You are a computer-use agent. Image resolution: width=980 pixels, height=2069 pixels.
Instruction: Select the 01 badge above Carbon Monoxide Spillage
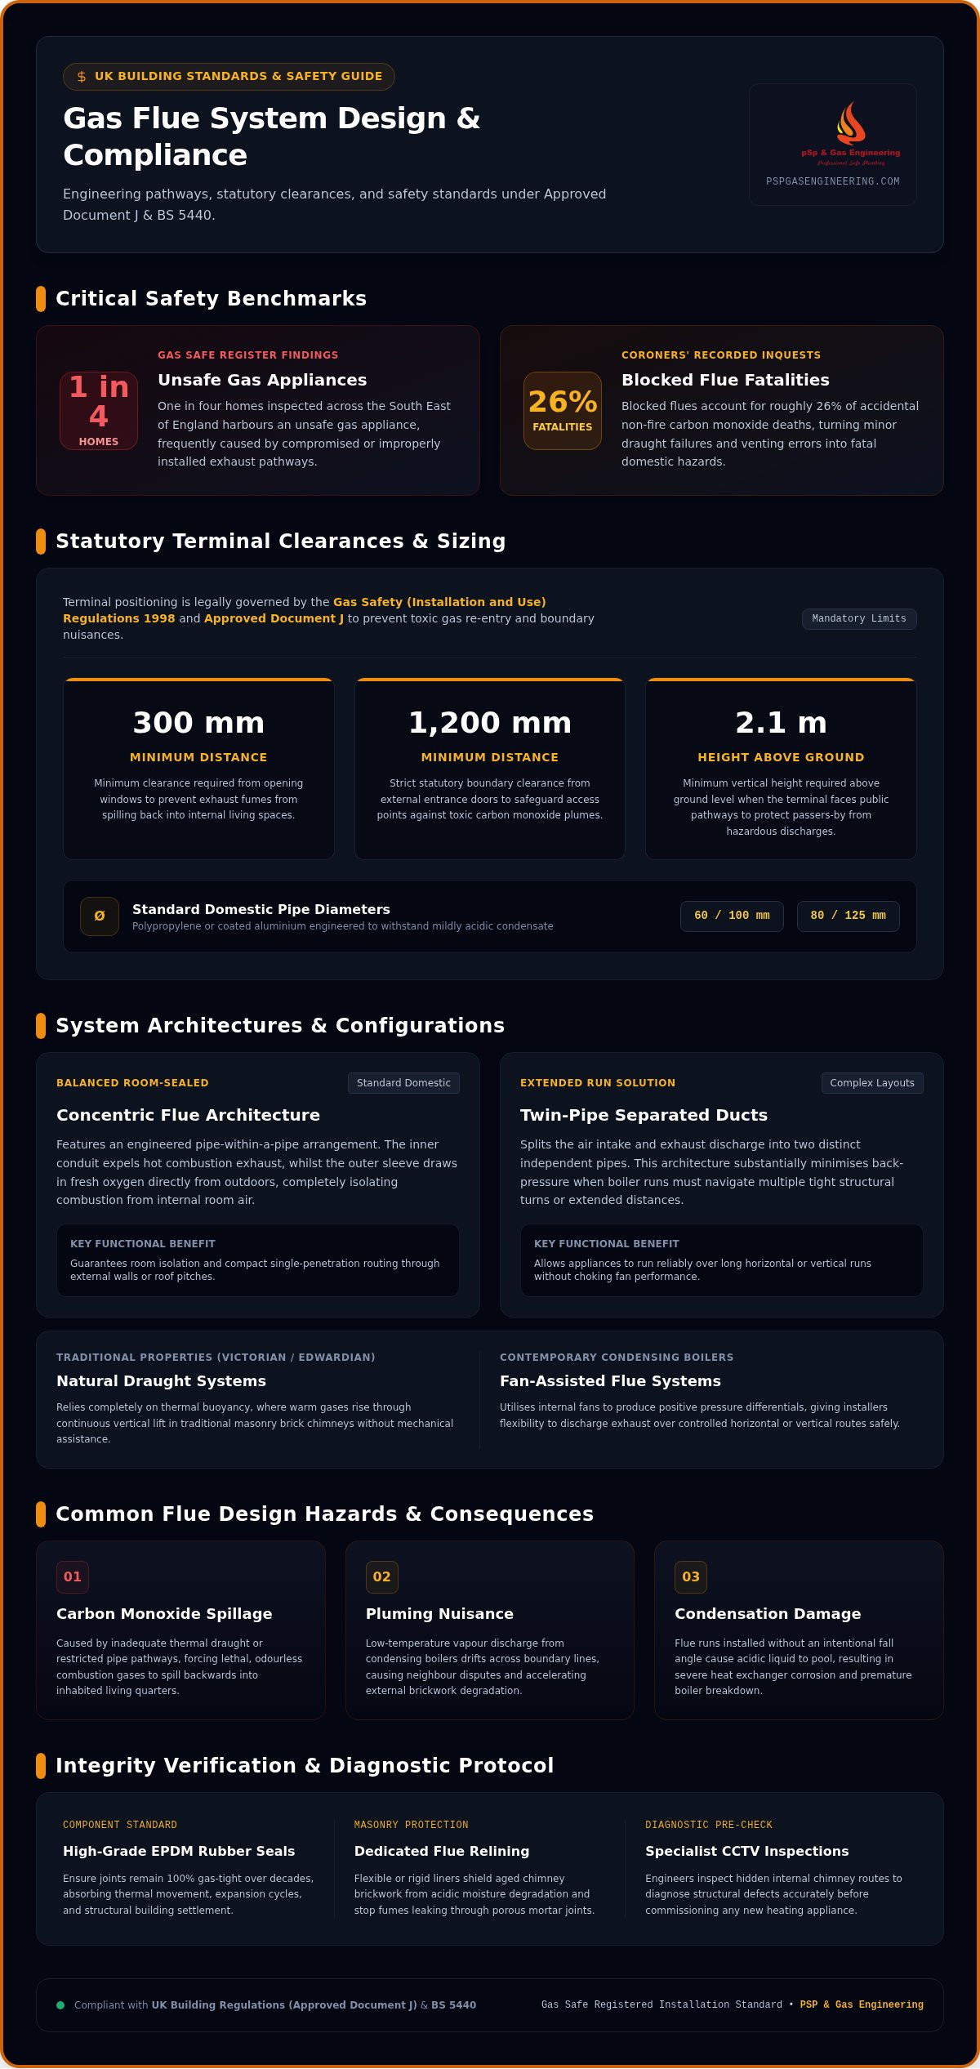coord(73,1577)
